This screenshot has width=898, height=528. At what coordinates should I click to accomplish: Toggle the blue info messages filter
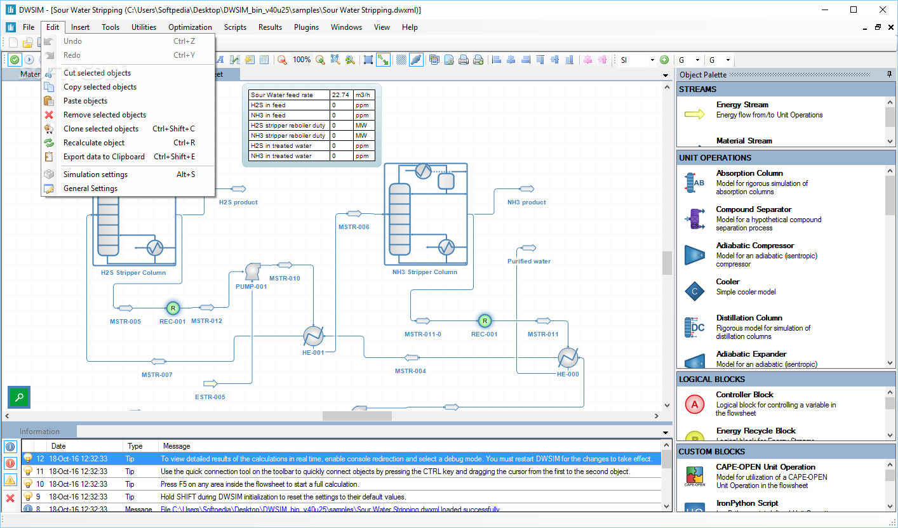click(10, 447)
